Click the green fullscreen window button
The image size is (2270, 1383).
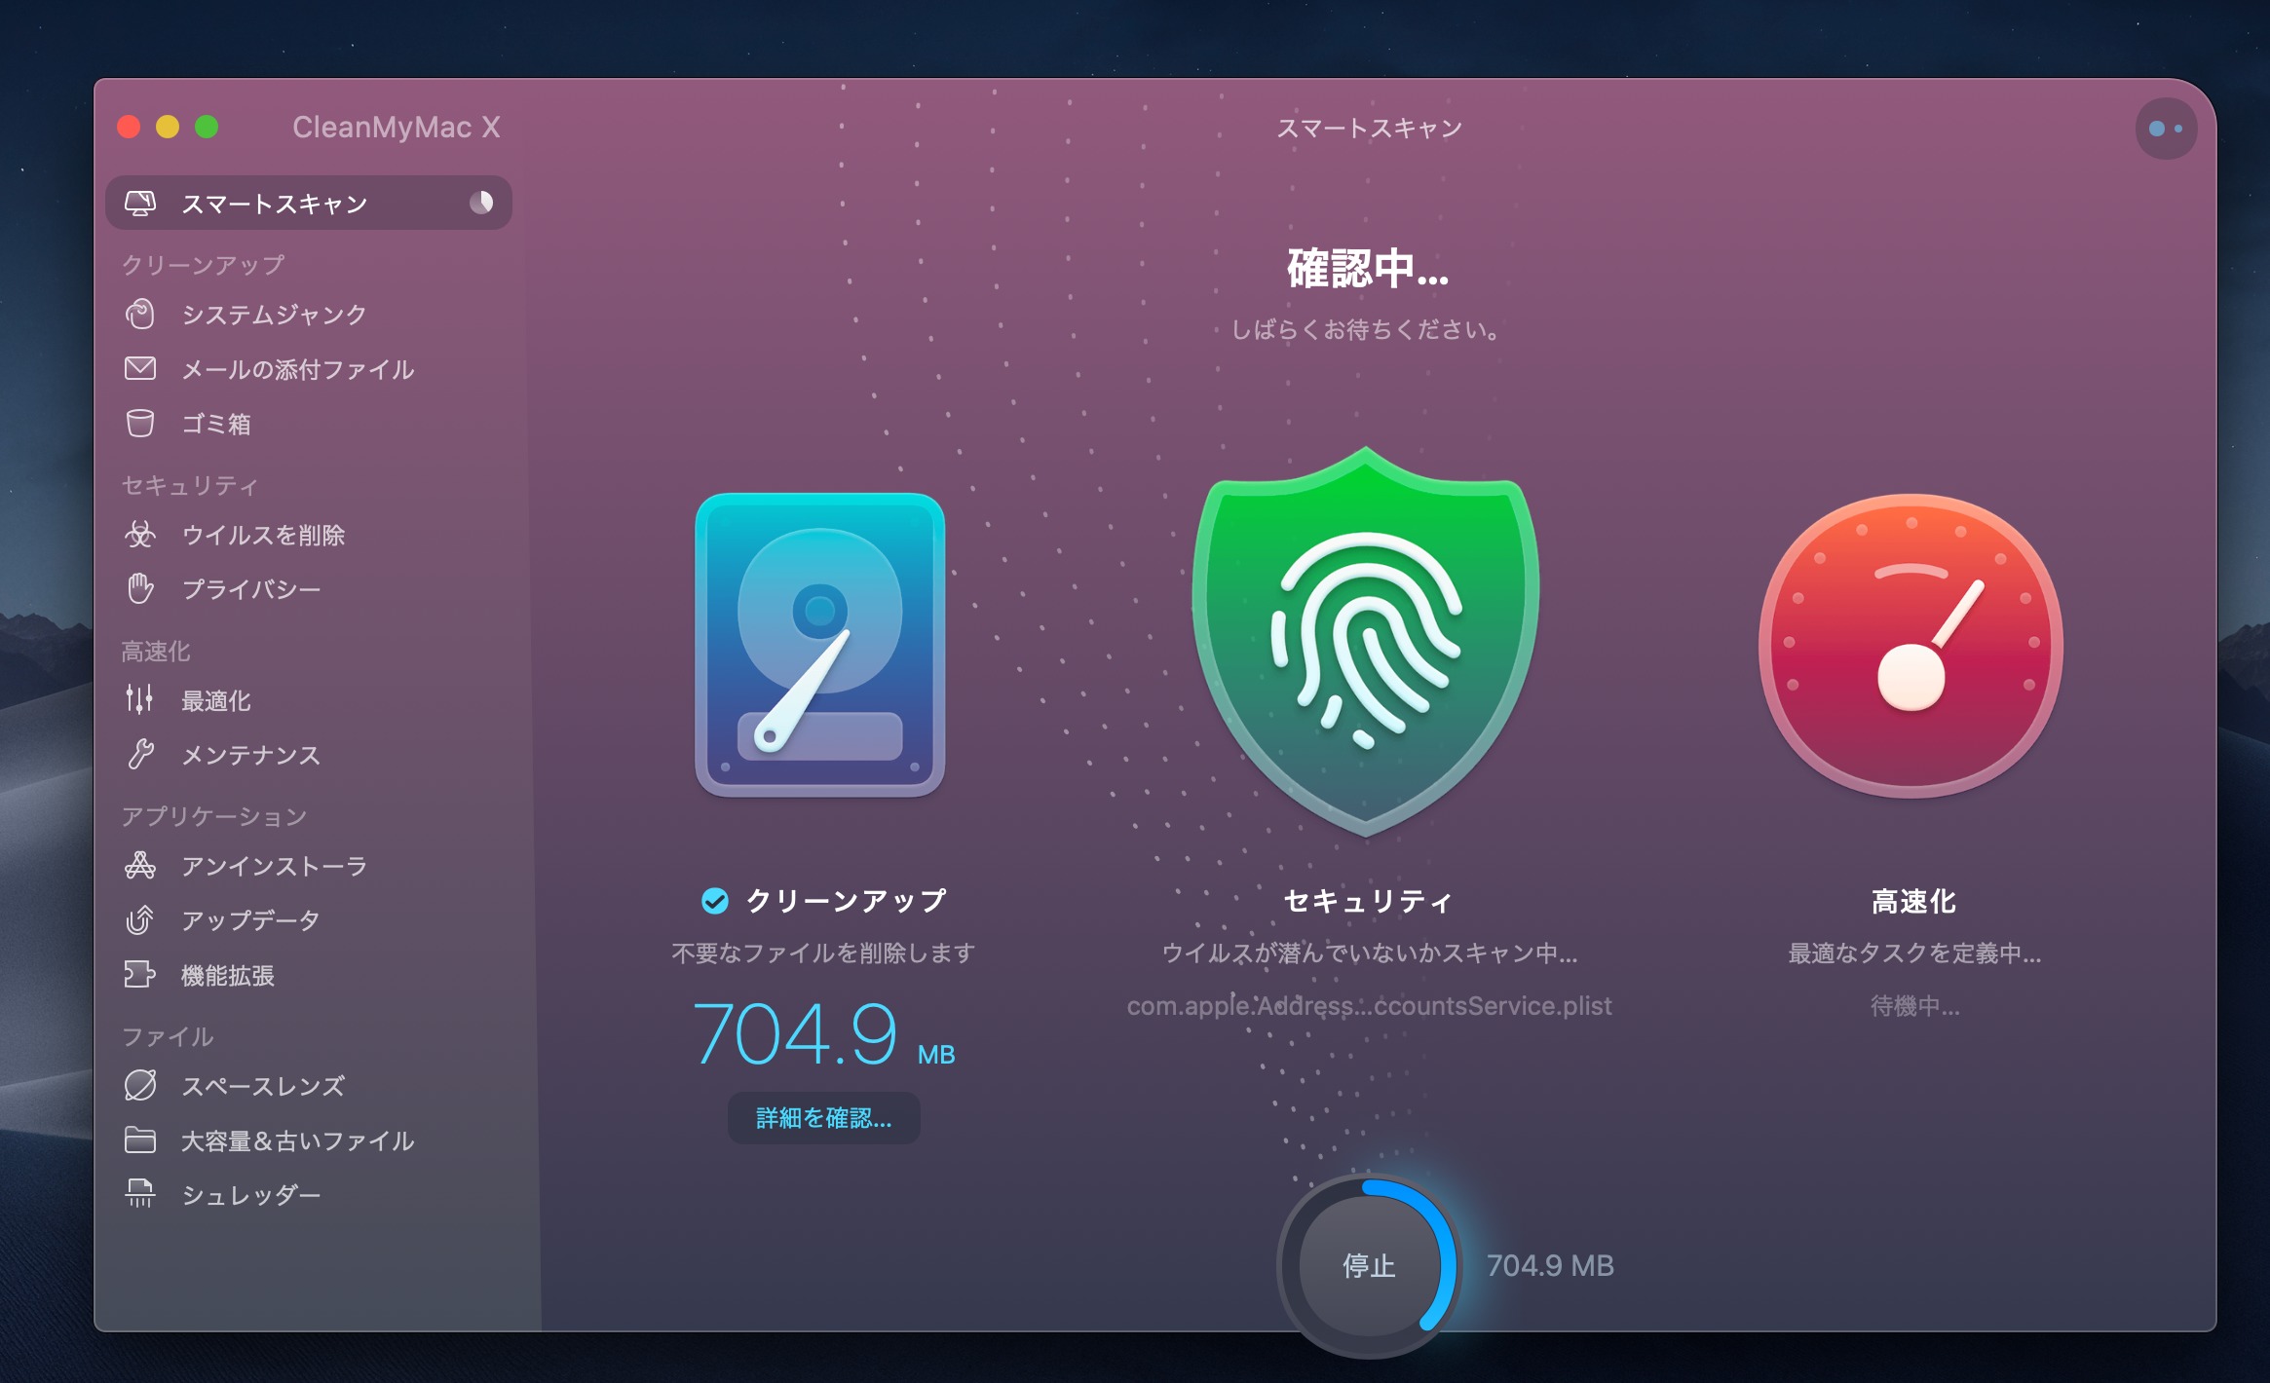[207, 127]
